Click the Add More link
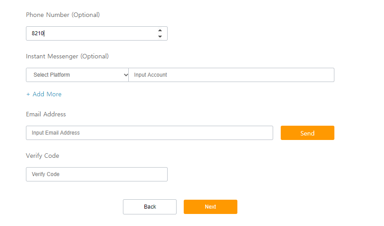This screenshot has width=384, height=226. tap(44, 94)
